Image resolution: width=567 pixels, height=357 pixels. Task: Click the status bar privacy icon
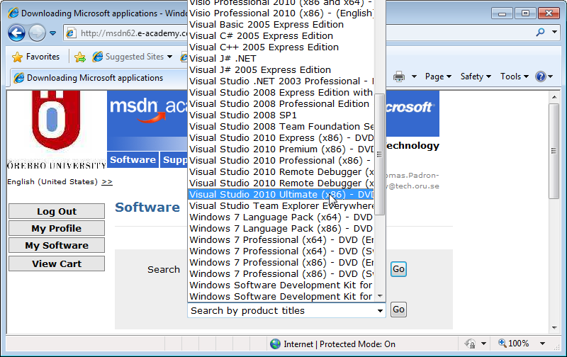pos(470,344)
